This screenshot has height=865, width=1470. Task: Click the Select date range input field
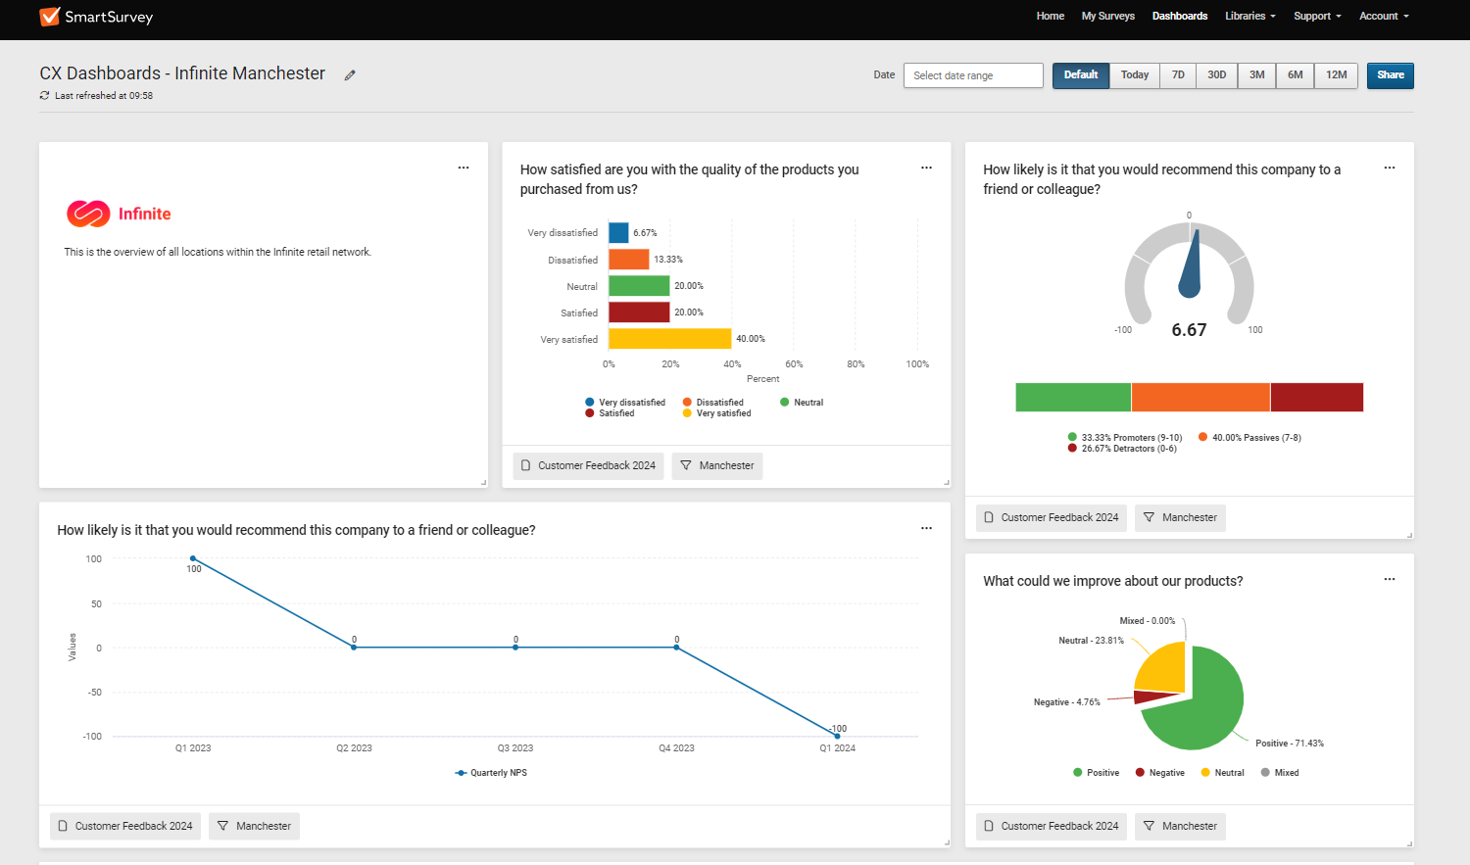tap(972, 75)
